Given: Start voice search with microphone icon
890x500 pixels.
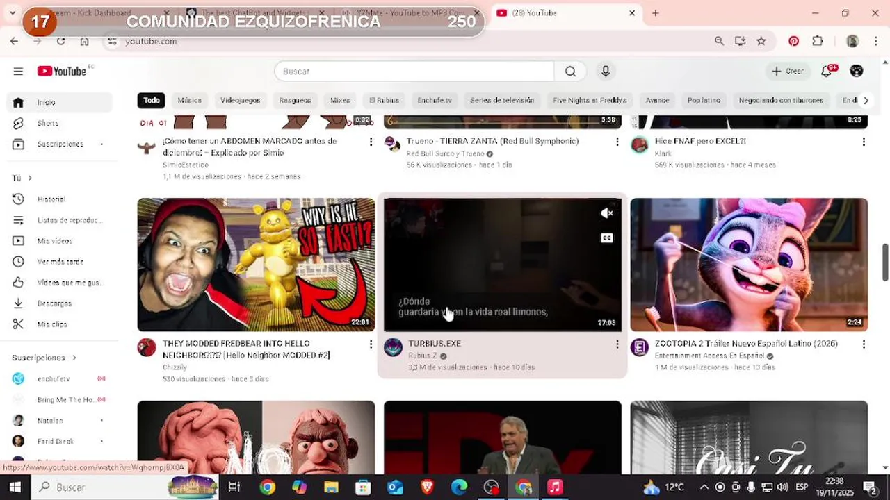Looking at the screenshot, I should tap(606, 71).
